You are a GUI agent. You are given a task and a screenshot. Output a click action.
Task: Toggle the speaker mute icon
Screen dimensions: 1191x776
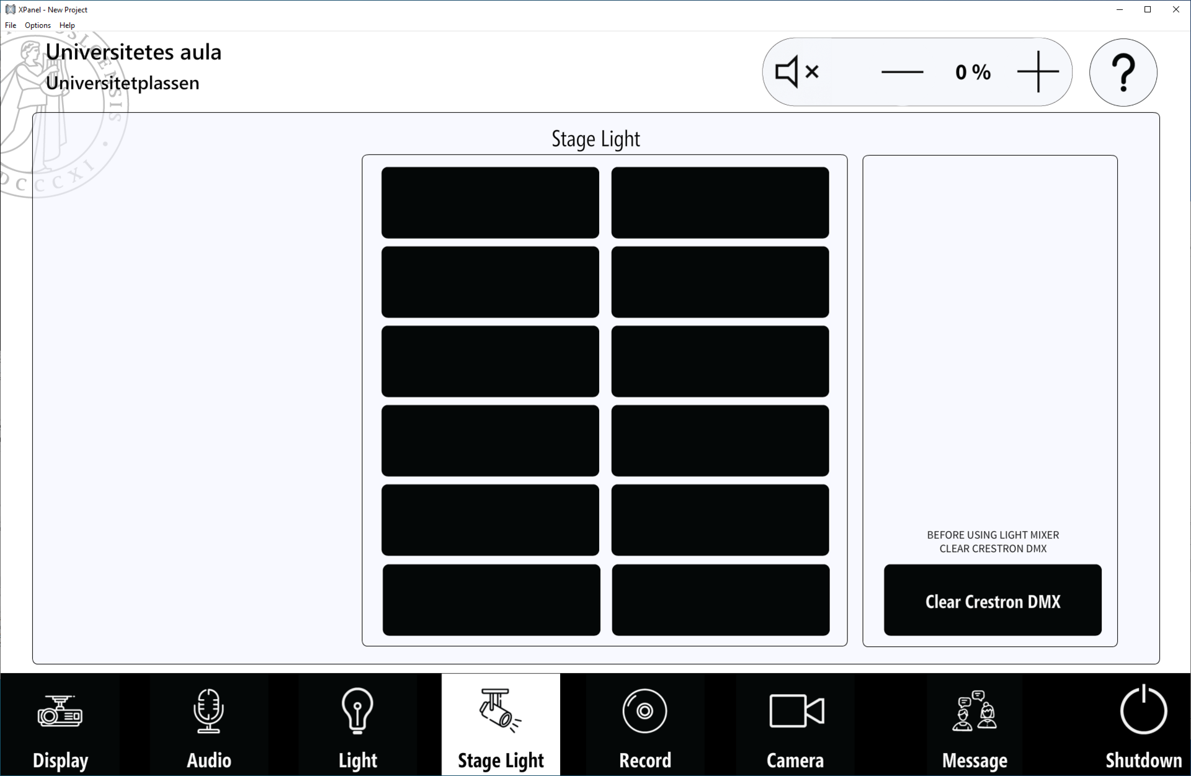pyautogui.click(x=797, y=72)
